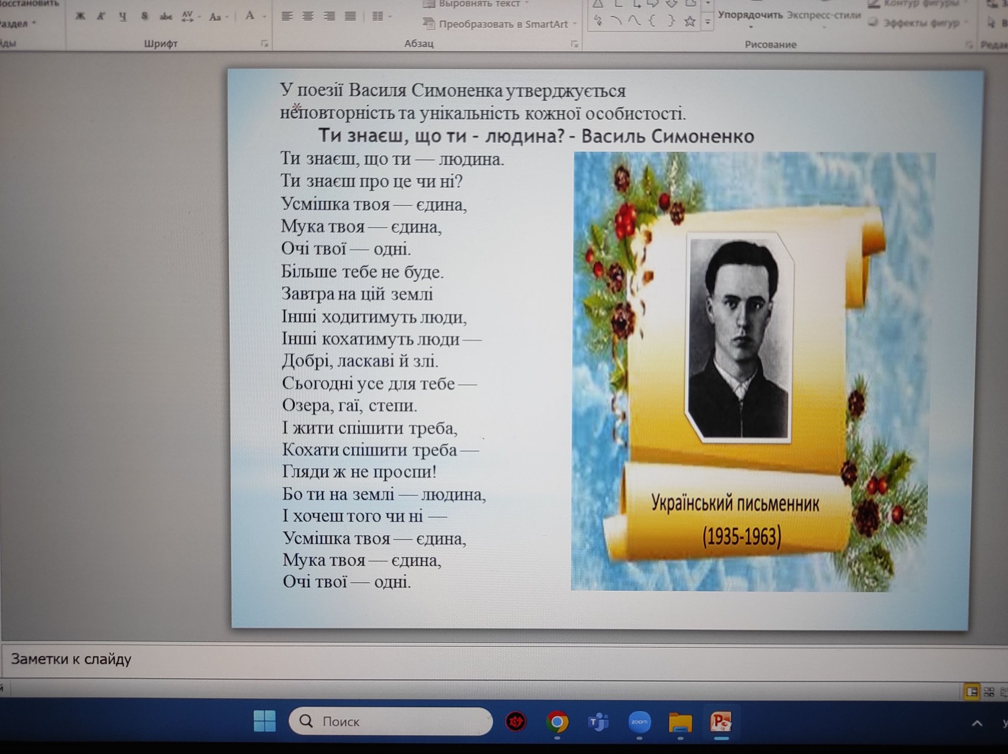1008x754 pixels.
Task: Click the strikethrough abc icon
Action: pyautogui.click(x=166, y=17)
